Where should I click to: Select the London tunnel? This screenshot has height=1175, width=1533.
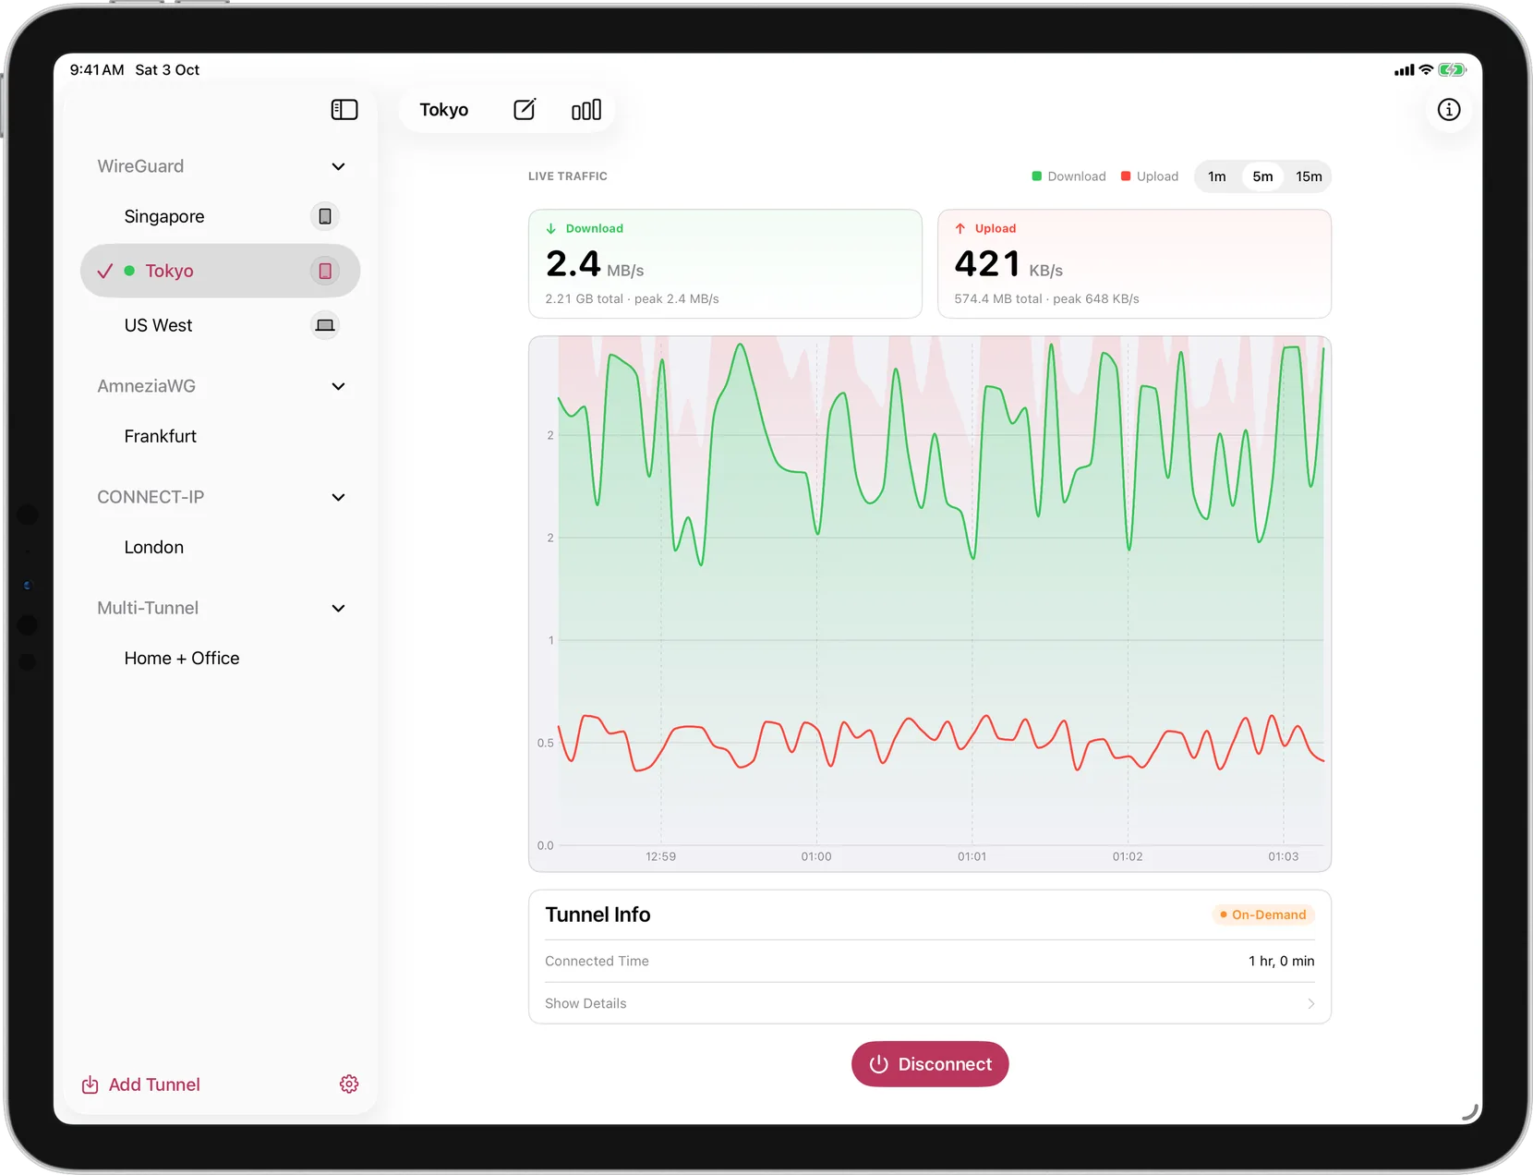[x=220, y=547]
